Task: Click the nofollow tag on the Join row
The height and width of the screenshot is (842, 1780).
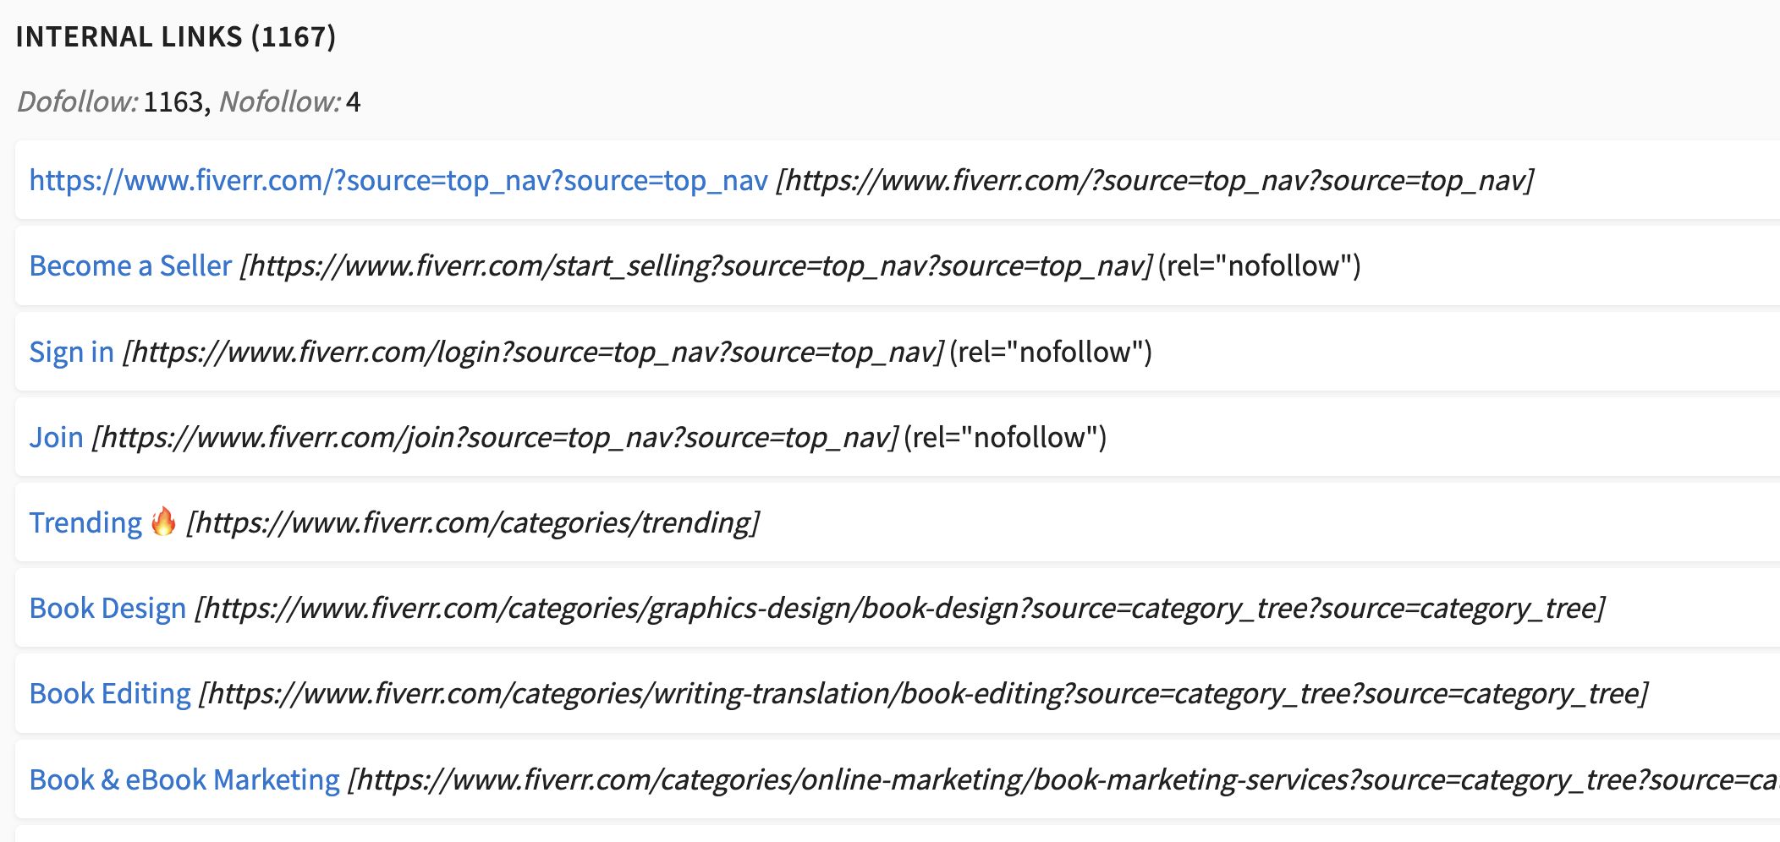Action: point(1005,437)
